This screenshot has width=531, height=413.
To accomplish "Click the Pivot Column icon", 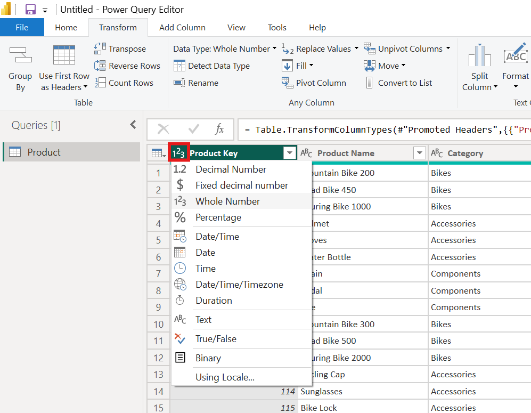I will click(x=287, y=82).
